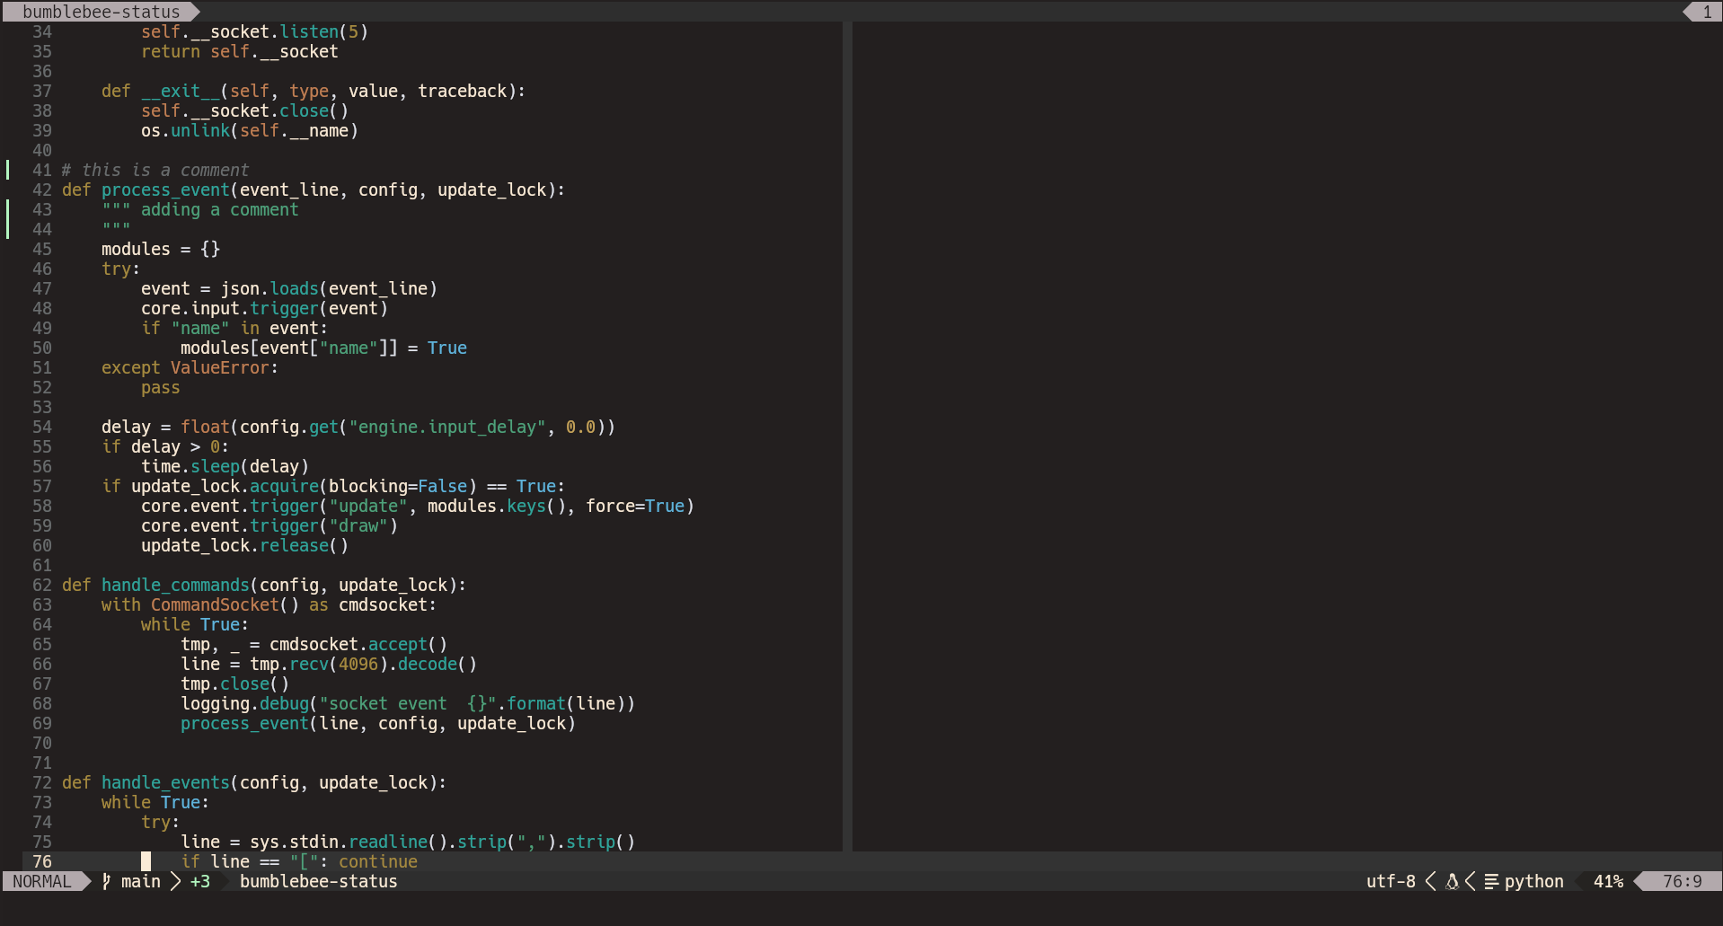
Task: Click json.loads call on line 47
Action: point(329,288)
